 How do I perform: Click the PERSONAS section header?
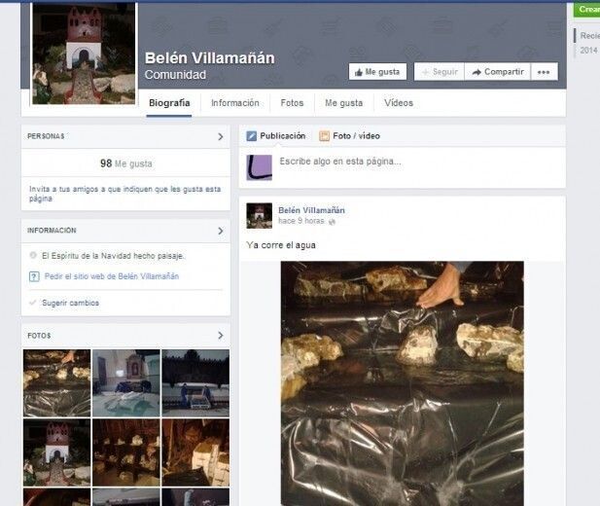46,136
